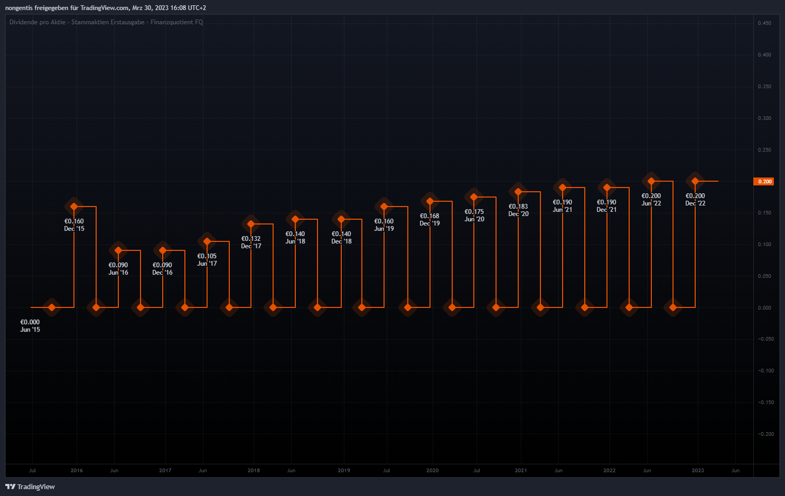Select the Dec '20 €0.183 diamond marker
Viewport: 785px width, 496px height.
tap(518, 192)
